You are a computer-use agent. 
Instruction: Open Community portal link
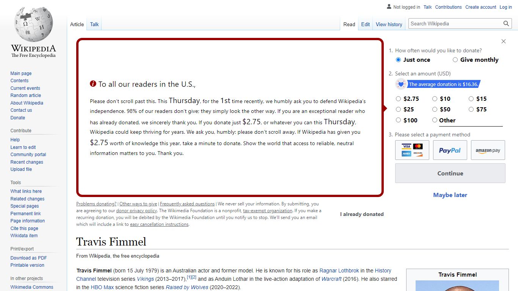[x=28, y=155]
